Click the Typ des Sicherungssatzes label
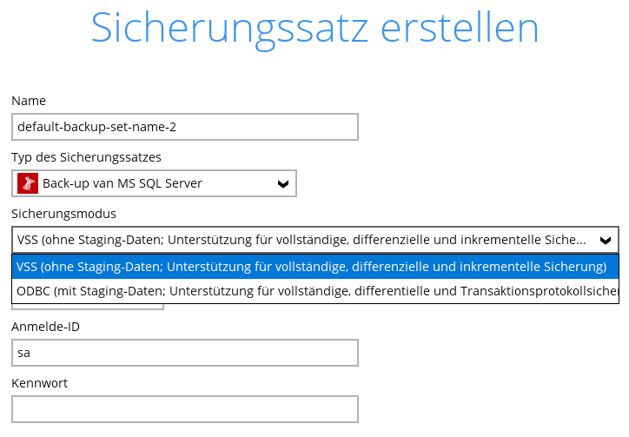Screen dimensions: 629x437 point(86,157)
